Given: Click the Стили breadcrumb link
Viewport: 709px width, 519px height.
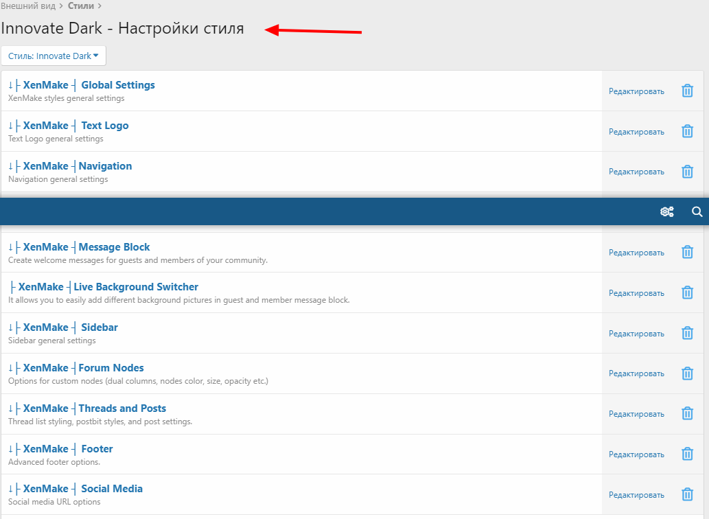Looking at the screenshot, I should 81,6.
